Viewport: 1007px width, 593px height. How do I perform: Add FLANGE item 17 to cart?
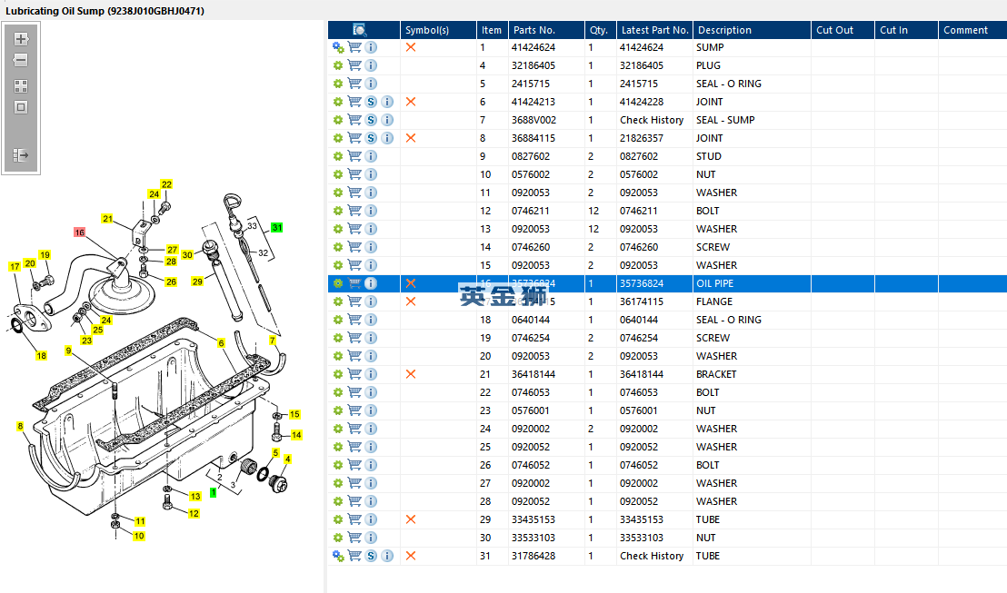tap(354, 301)
